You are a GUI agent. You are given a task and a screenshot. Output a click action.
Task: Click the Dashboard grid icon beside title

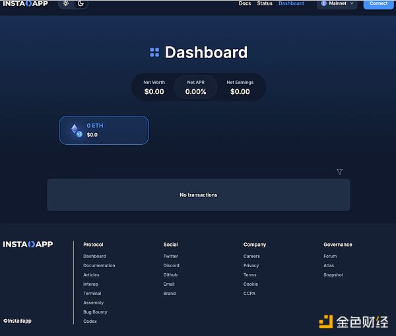coord(154,52)
